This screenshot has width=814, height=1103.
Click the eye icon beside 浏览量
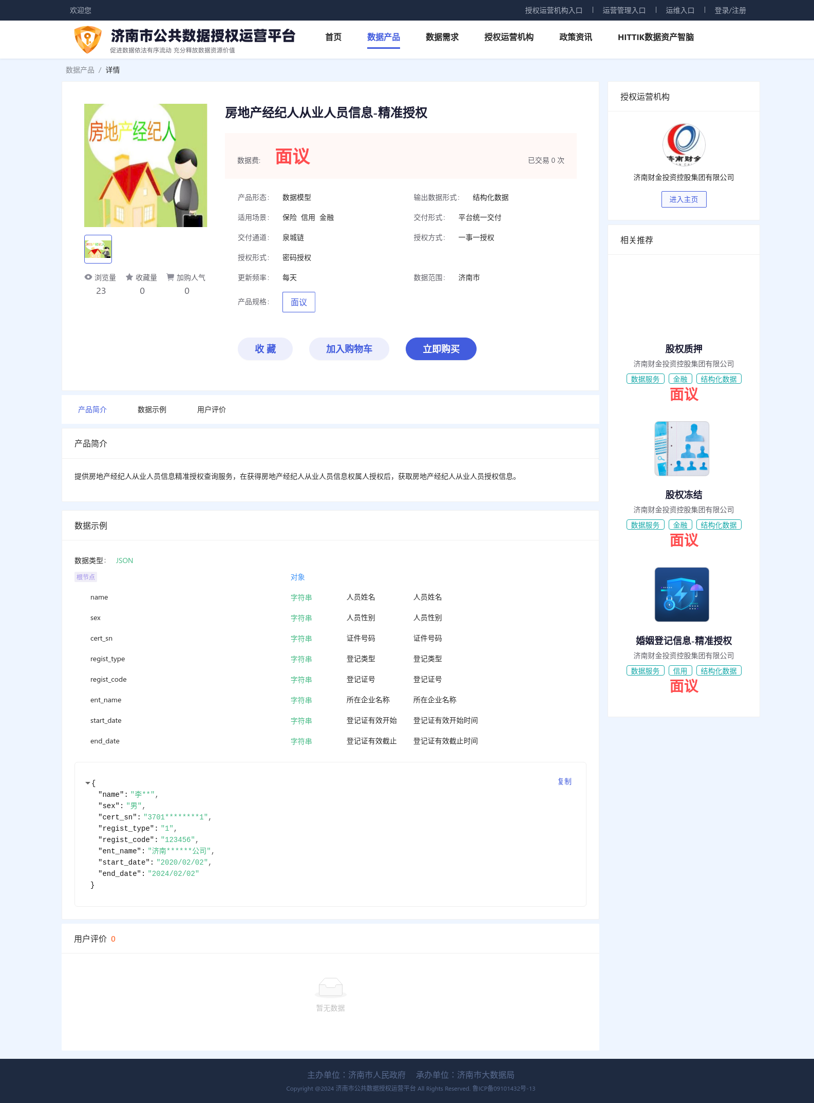point(88,277)
